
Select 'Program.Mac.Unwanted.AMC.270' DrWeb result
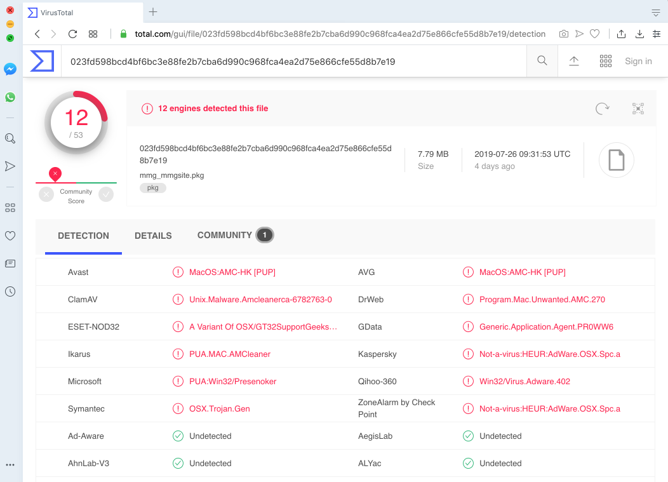coord(542,299)
